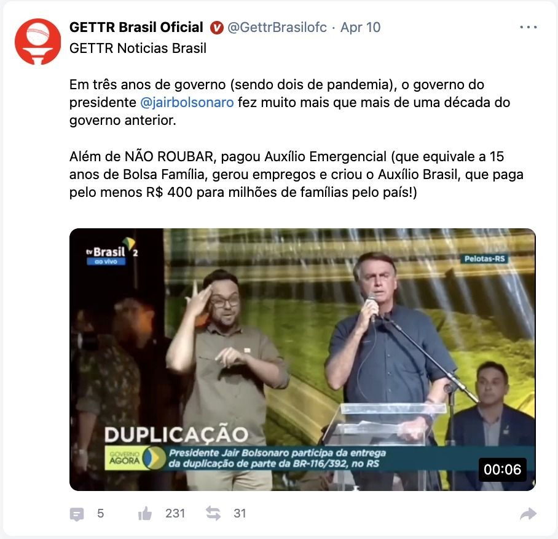Viewport: 558px width, 539px height.
Task: Click the 00:06 video duration badge
Action: (502, 469)
